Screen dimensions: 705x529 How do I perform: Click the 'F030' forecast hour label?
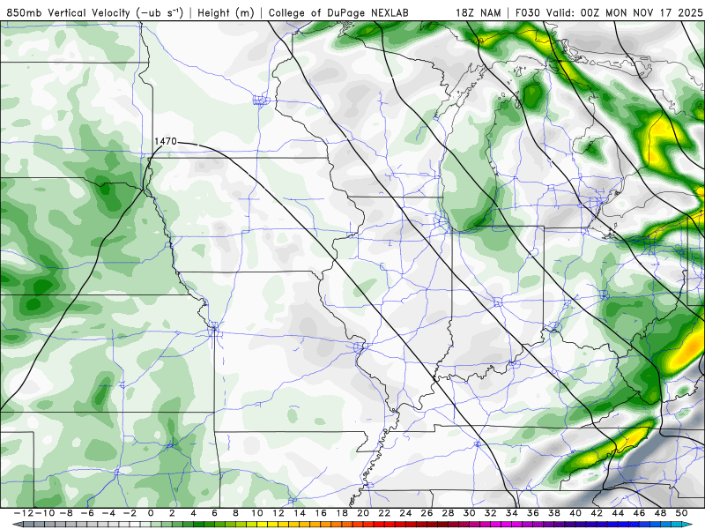point(527,12)
